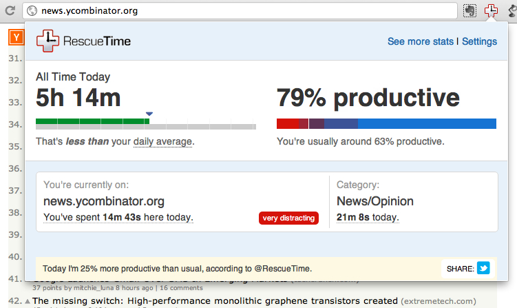Click the globe site info icon
The image size is (517, 308).
(x=32, y=11)
